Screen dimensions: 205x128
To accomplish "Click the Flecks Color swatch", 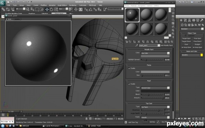I will tap(155, 72).
